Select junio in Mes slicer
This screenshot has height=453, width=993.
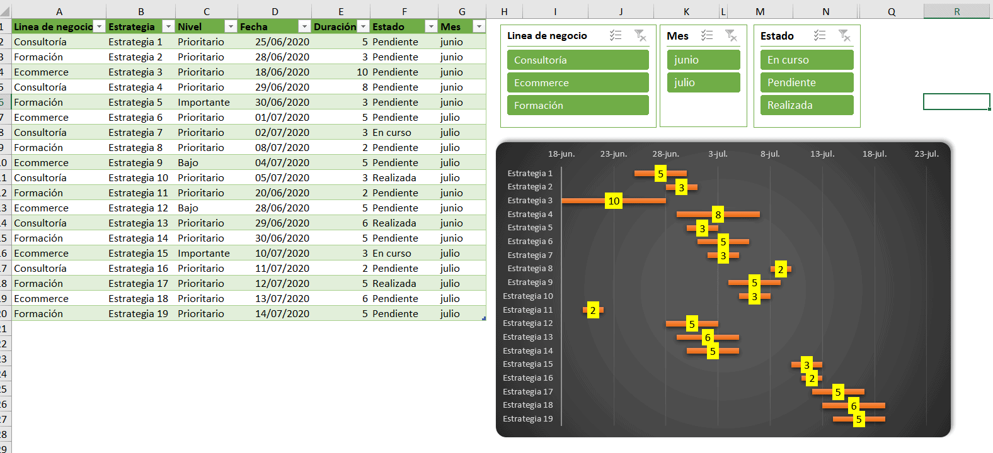[704, 60]
